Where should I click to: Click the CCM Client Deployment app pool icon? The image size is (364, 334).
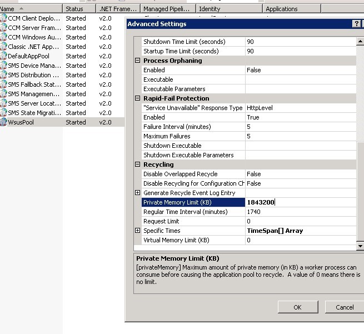click(3, 18)
